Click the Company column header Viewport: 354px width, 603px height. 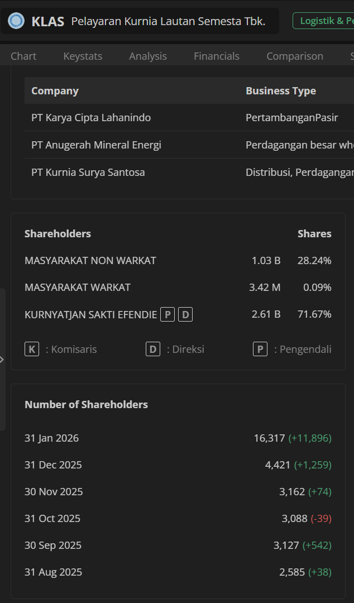pyautogui.click(x=55, y=90)
